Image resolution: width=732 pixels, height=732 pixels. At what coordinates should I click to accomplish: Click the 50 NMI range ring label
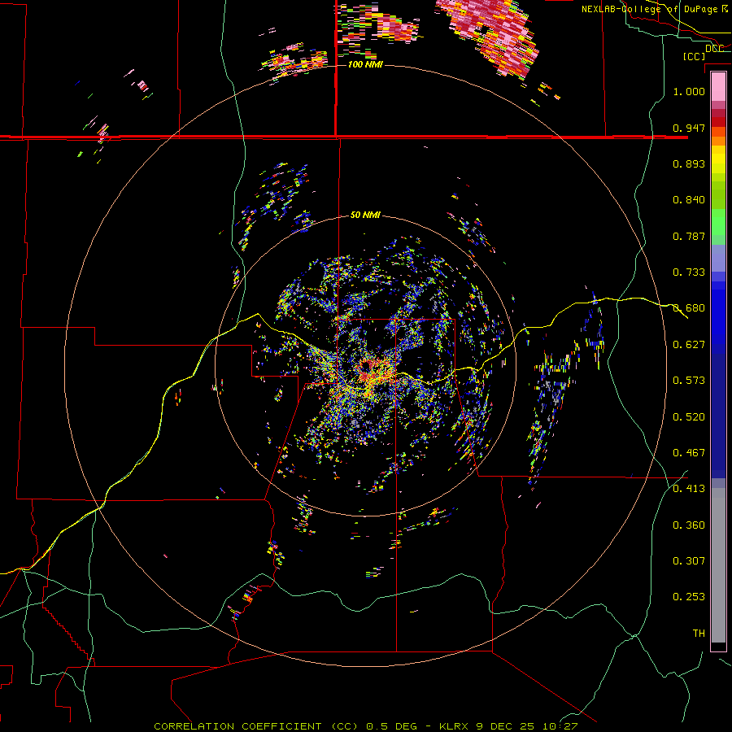[365, 216]
